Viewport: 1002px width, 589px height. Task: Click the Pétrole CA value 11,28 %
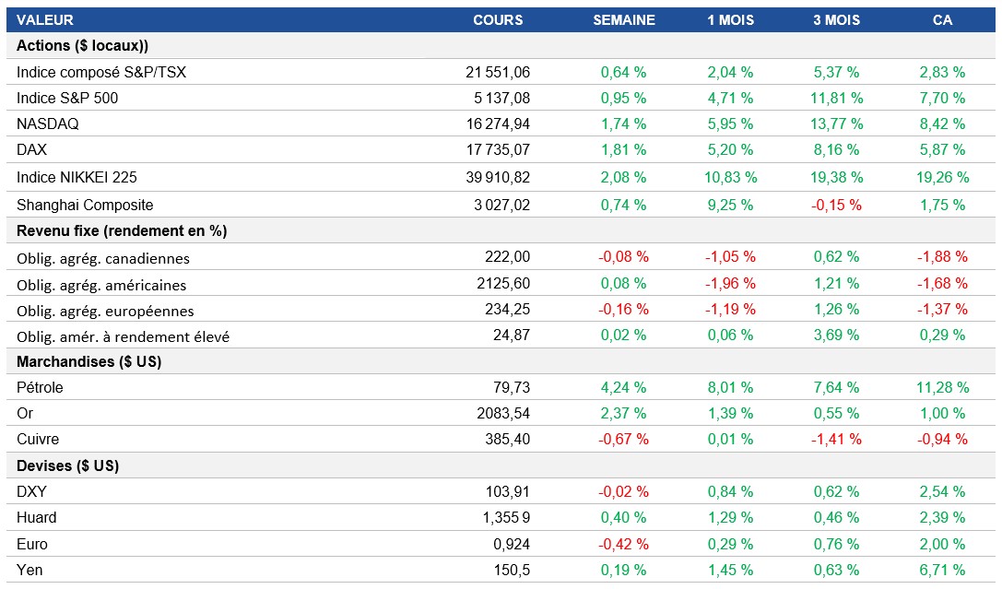[x=943, y=387]
